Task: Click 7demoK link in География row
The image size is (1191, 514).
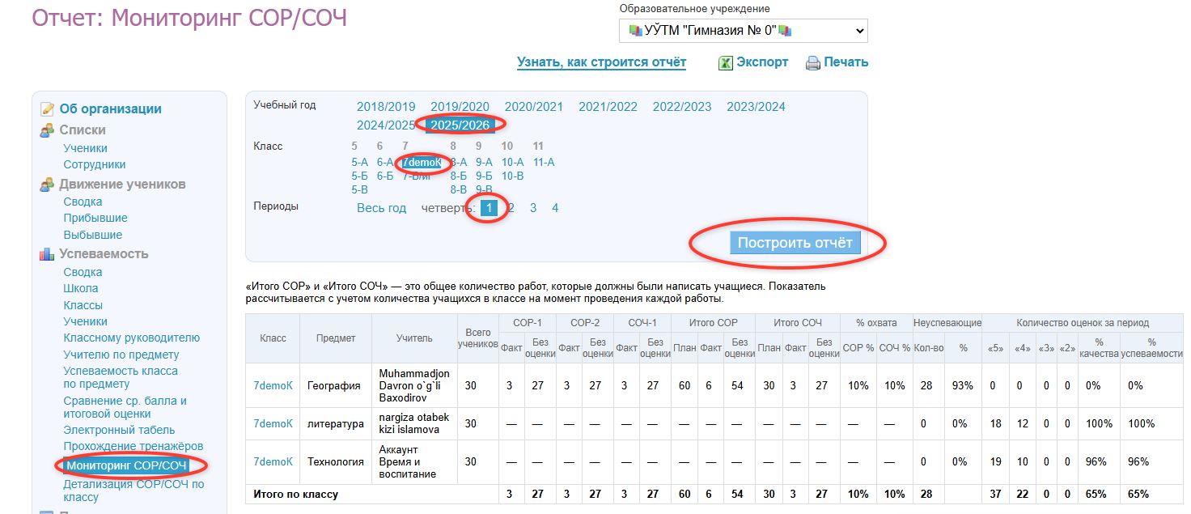Action: [x=273, y=386]
